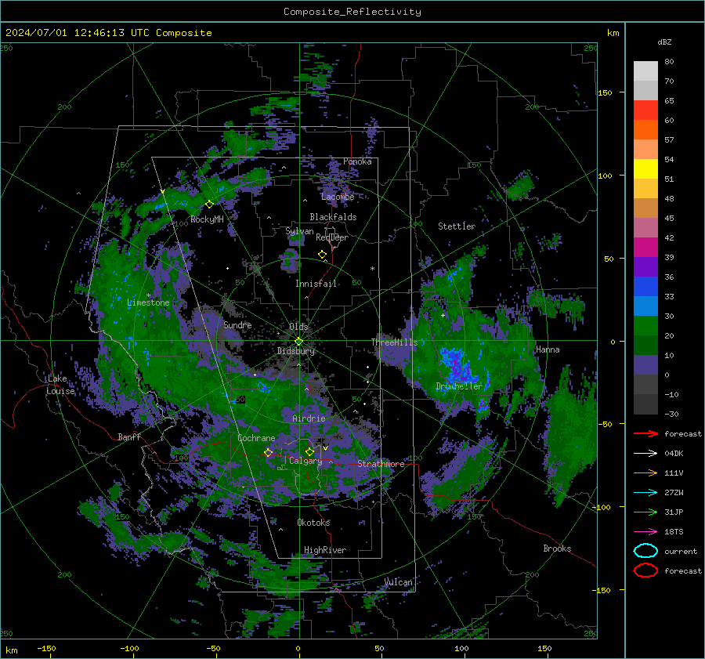705x659 pixels.
Task: Click the Innisfail town label
Action: (x=316, y=284)
